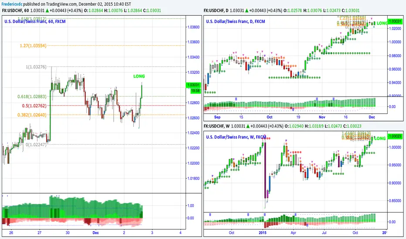
Task: Select the U.S. Dollar/Swiss Franc, 60, FXCM title
Action: tap(35, 21)
